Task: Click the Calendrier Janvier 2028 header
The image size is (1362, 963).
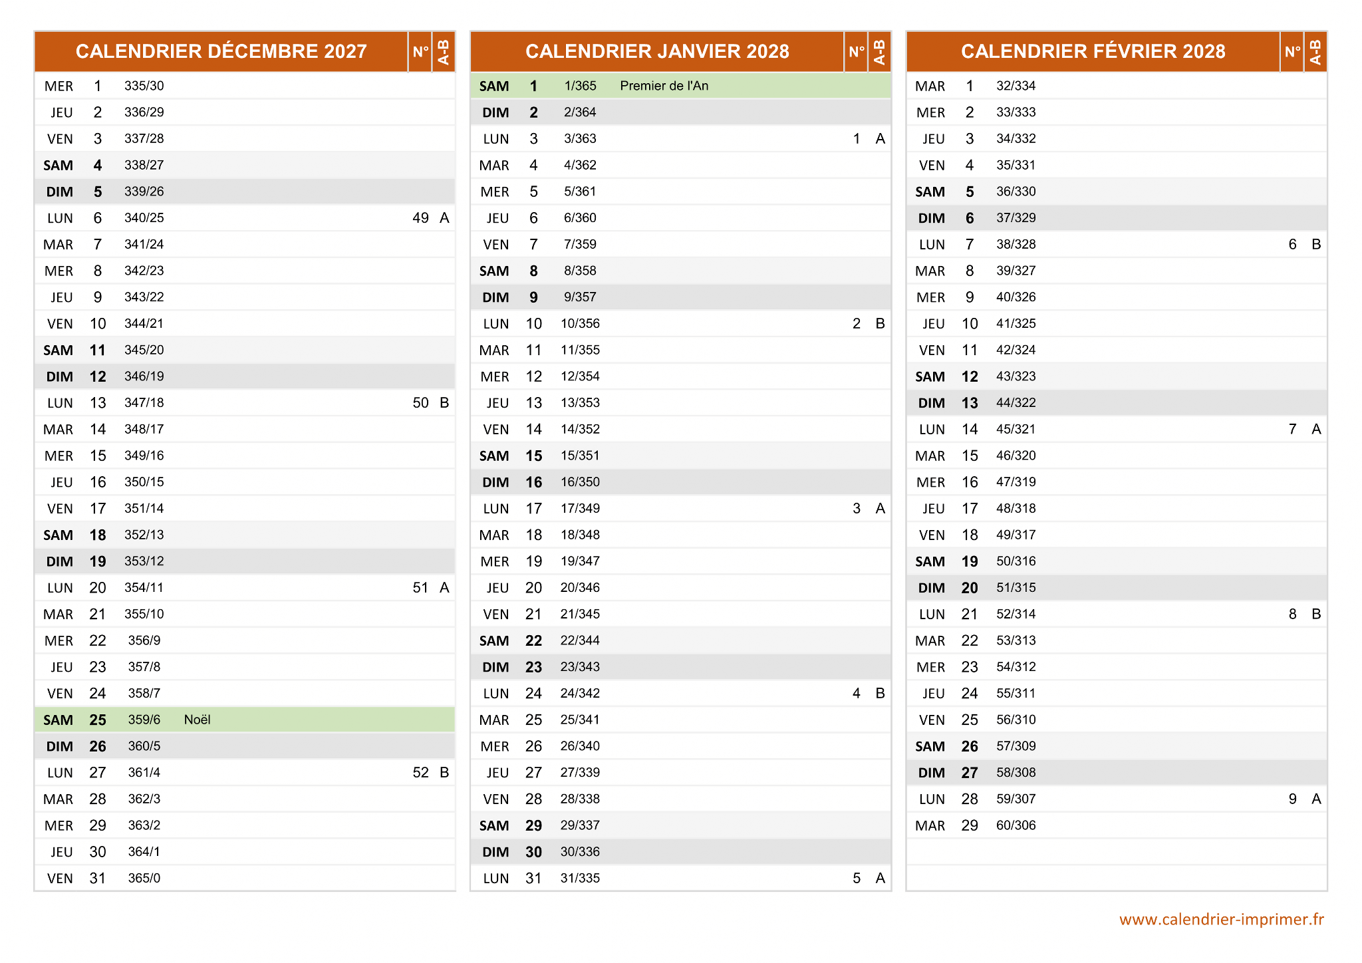Action: click(x=656, y=51)
